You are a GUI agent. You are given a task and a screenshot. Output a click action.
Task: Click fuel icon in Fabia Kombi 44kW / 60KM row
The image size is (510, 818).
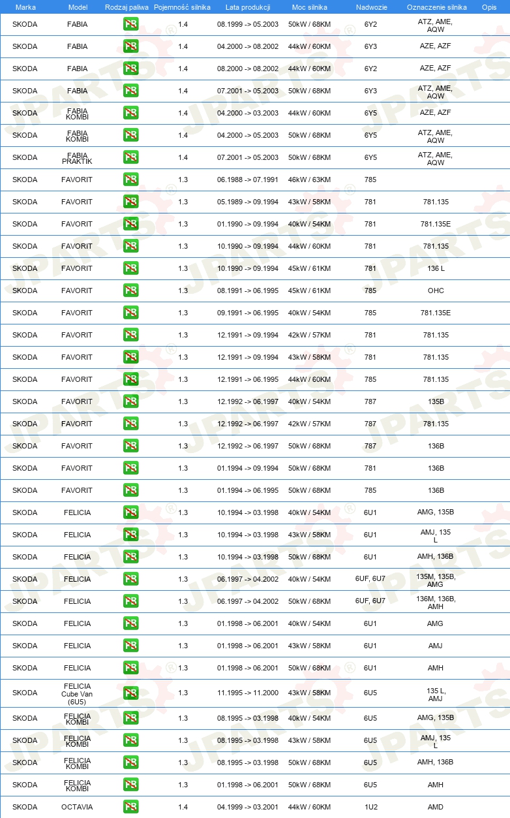[130, 113]
